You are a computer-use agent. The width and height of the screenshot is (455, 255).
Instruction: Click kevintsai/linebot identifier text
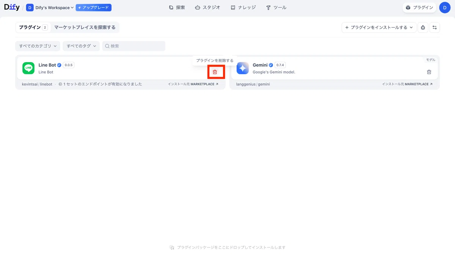point(37,84)
